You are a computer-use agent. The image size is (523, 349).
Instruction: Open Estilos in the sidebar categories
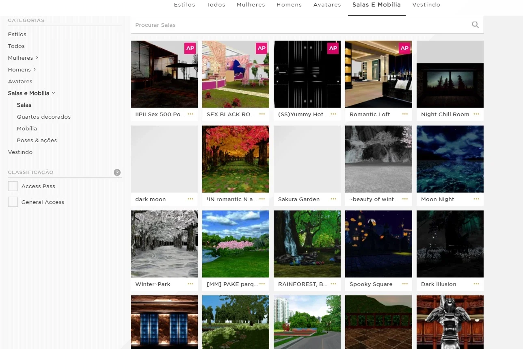point(17,34)
